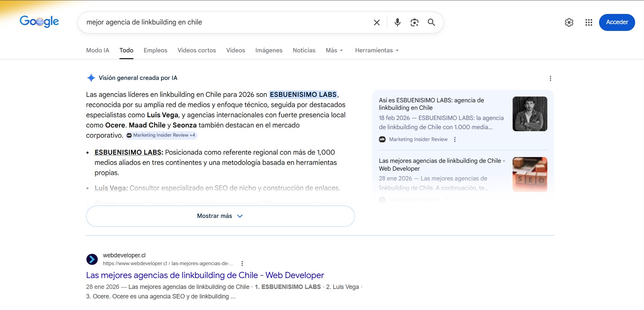Image resolution: width=644 pixels, height=310 pixels.
Task: Start voice search with the microphone icon
Action: click(x=397, y=22)
